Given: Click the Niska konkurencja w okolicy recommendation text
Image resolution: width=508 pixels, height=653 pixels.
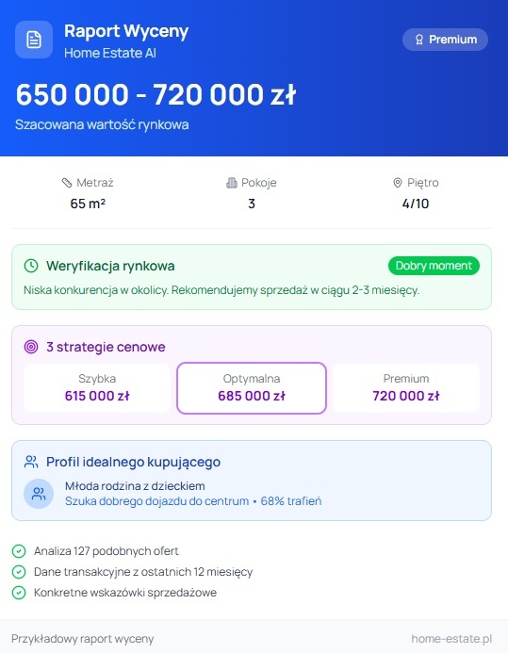Looking at the screenshot, I should (x=221, y=290).
